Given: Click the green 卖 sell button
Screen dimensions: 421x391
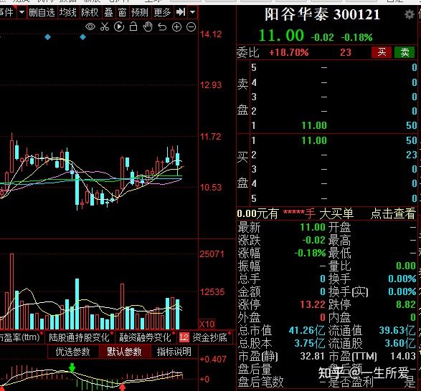Looking at the screenshot, I should coord(405,52).
